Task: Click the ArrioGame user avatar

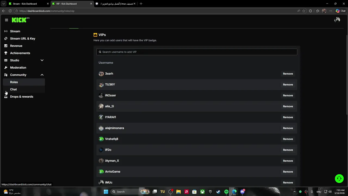Action: [101, 172]
